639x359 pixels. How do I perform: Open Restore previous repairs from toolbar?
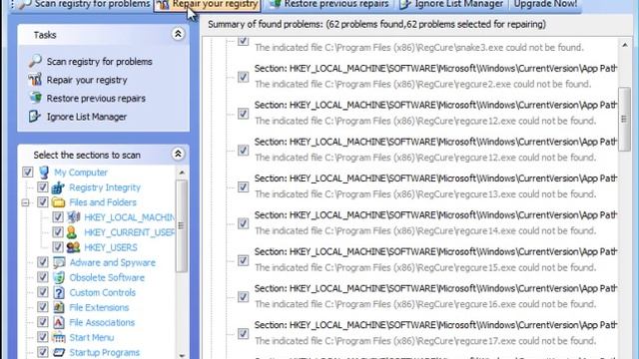329,5
